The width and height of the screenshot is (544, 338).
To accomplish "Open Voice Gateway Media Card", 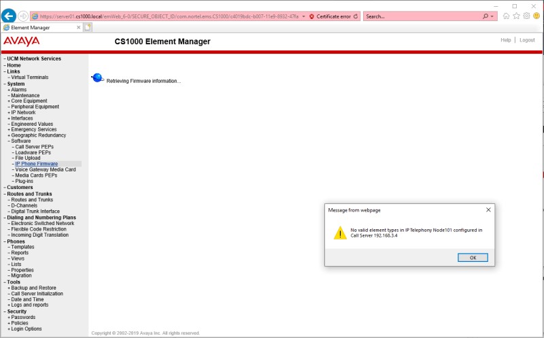I will 46,170.
